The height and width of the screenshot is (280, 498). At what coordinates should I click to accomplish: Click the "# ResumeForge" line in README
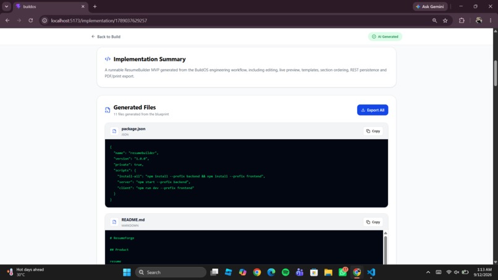click(122, 238)
